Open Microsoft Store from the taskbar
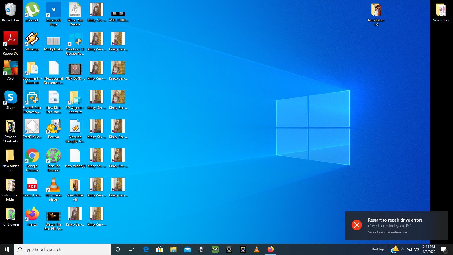Image resolution: width=453 pixels, height=255 pixels. tap(160, 249)
